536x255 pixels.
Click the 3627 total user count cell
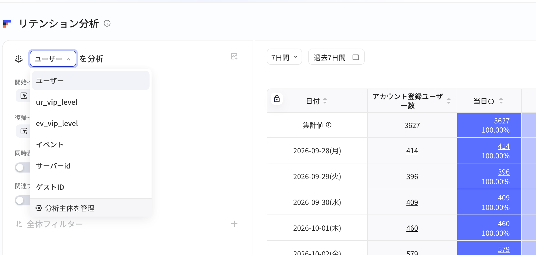click(412, 125)
